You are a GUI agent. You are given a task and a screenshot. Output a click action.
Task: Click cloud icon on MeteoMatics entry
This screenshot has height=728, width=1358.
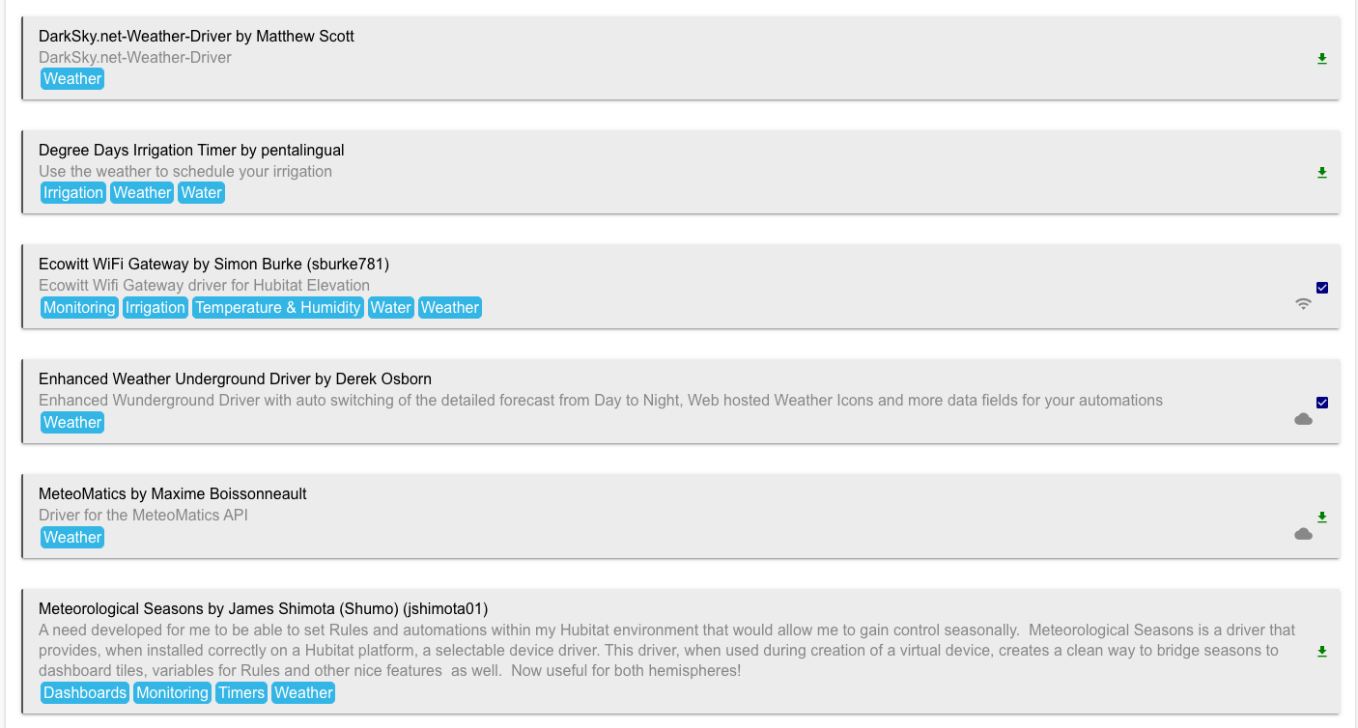tap(1303, 534)
